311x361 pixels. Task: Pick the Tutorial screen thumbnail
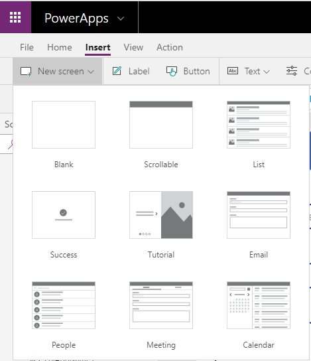click(161, 215)
